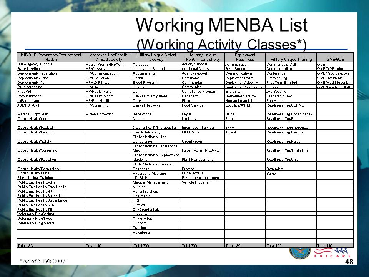Select the 'Occup Health/HazMat' cell
The image size is (369, 277).
(x=51, y=125)
